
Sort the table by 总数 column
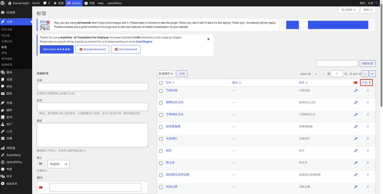tap(367, 83)
